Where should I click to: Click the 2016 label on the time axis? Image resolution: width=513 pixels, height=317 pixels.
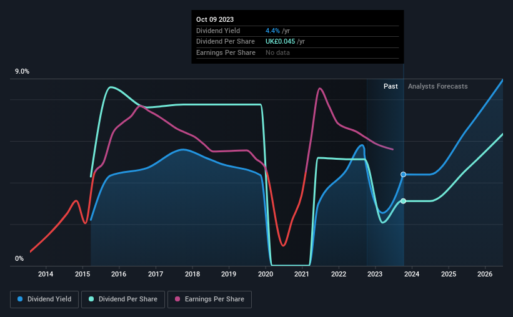pyautogui.click(x=119, y=274)
